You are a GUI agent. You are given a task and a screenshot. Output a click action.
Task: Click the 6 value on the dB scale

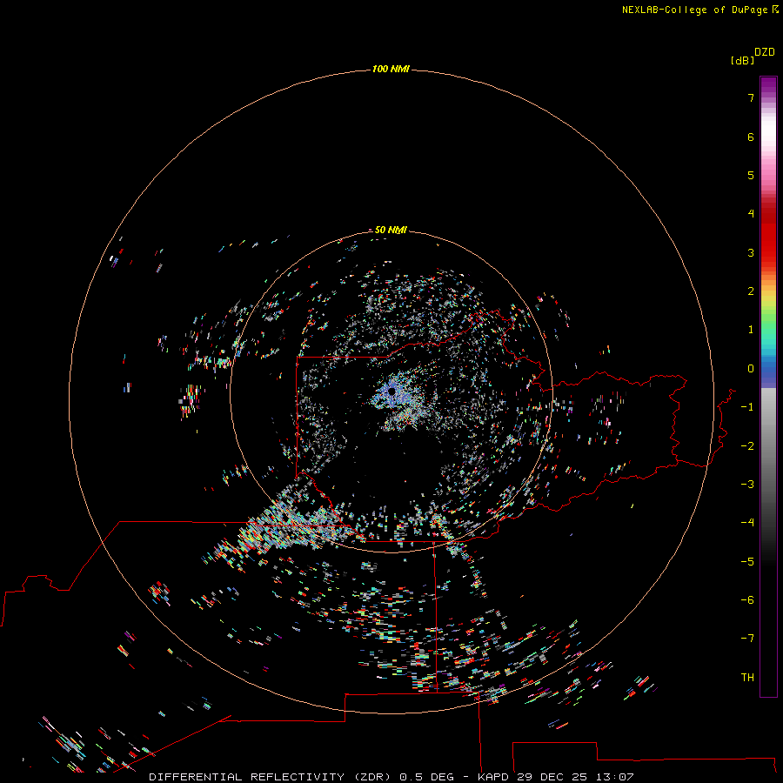pyautogui.click(x=751, y=137)
